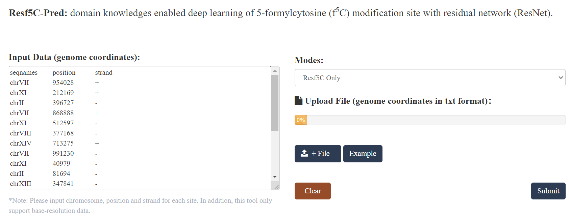
Task: Click the Resf5C-Pred title text
Action: 38,13
